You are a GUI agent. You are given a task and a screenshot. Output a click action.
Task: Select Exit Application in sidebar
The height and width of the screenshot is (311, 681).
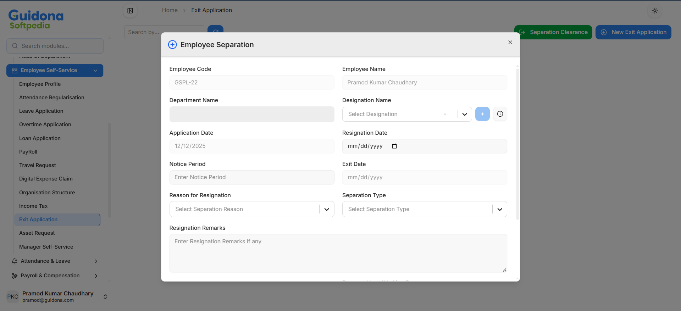tap(57, 220)
